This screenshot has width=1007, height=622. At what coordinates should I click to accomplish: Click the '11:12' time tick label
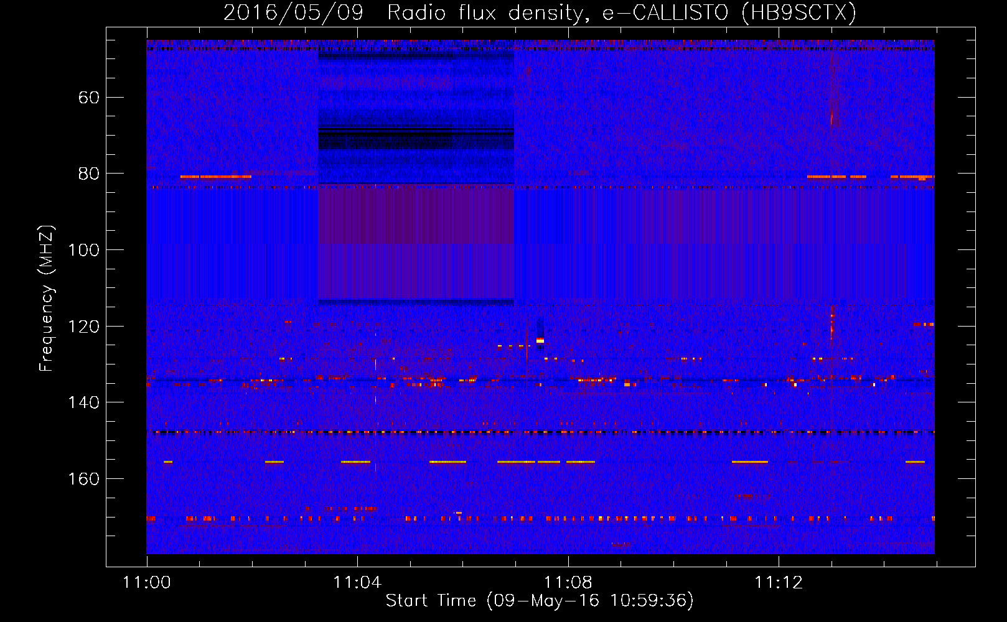779,583
